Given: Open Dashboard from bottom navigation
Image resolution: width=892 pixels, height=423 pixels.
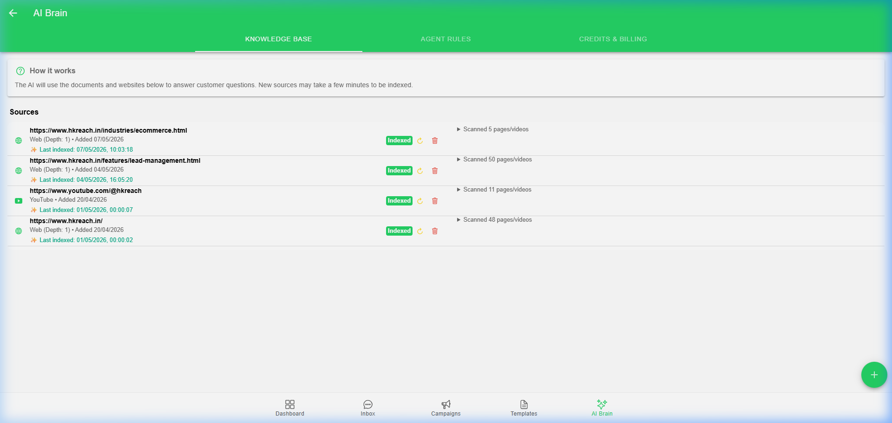Looking at the screenshot, I should click(x=290, y=408).
